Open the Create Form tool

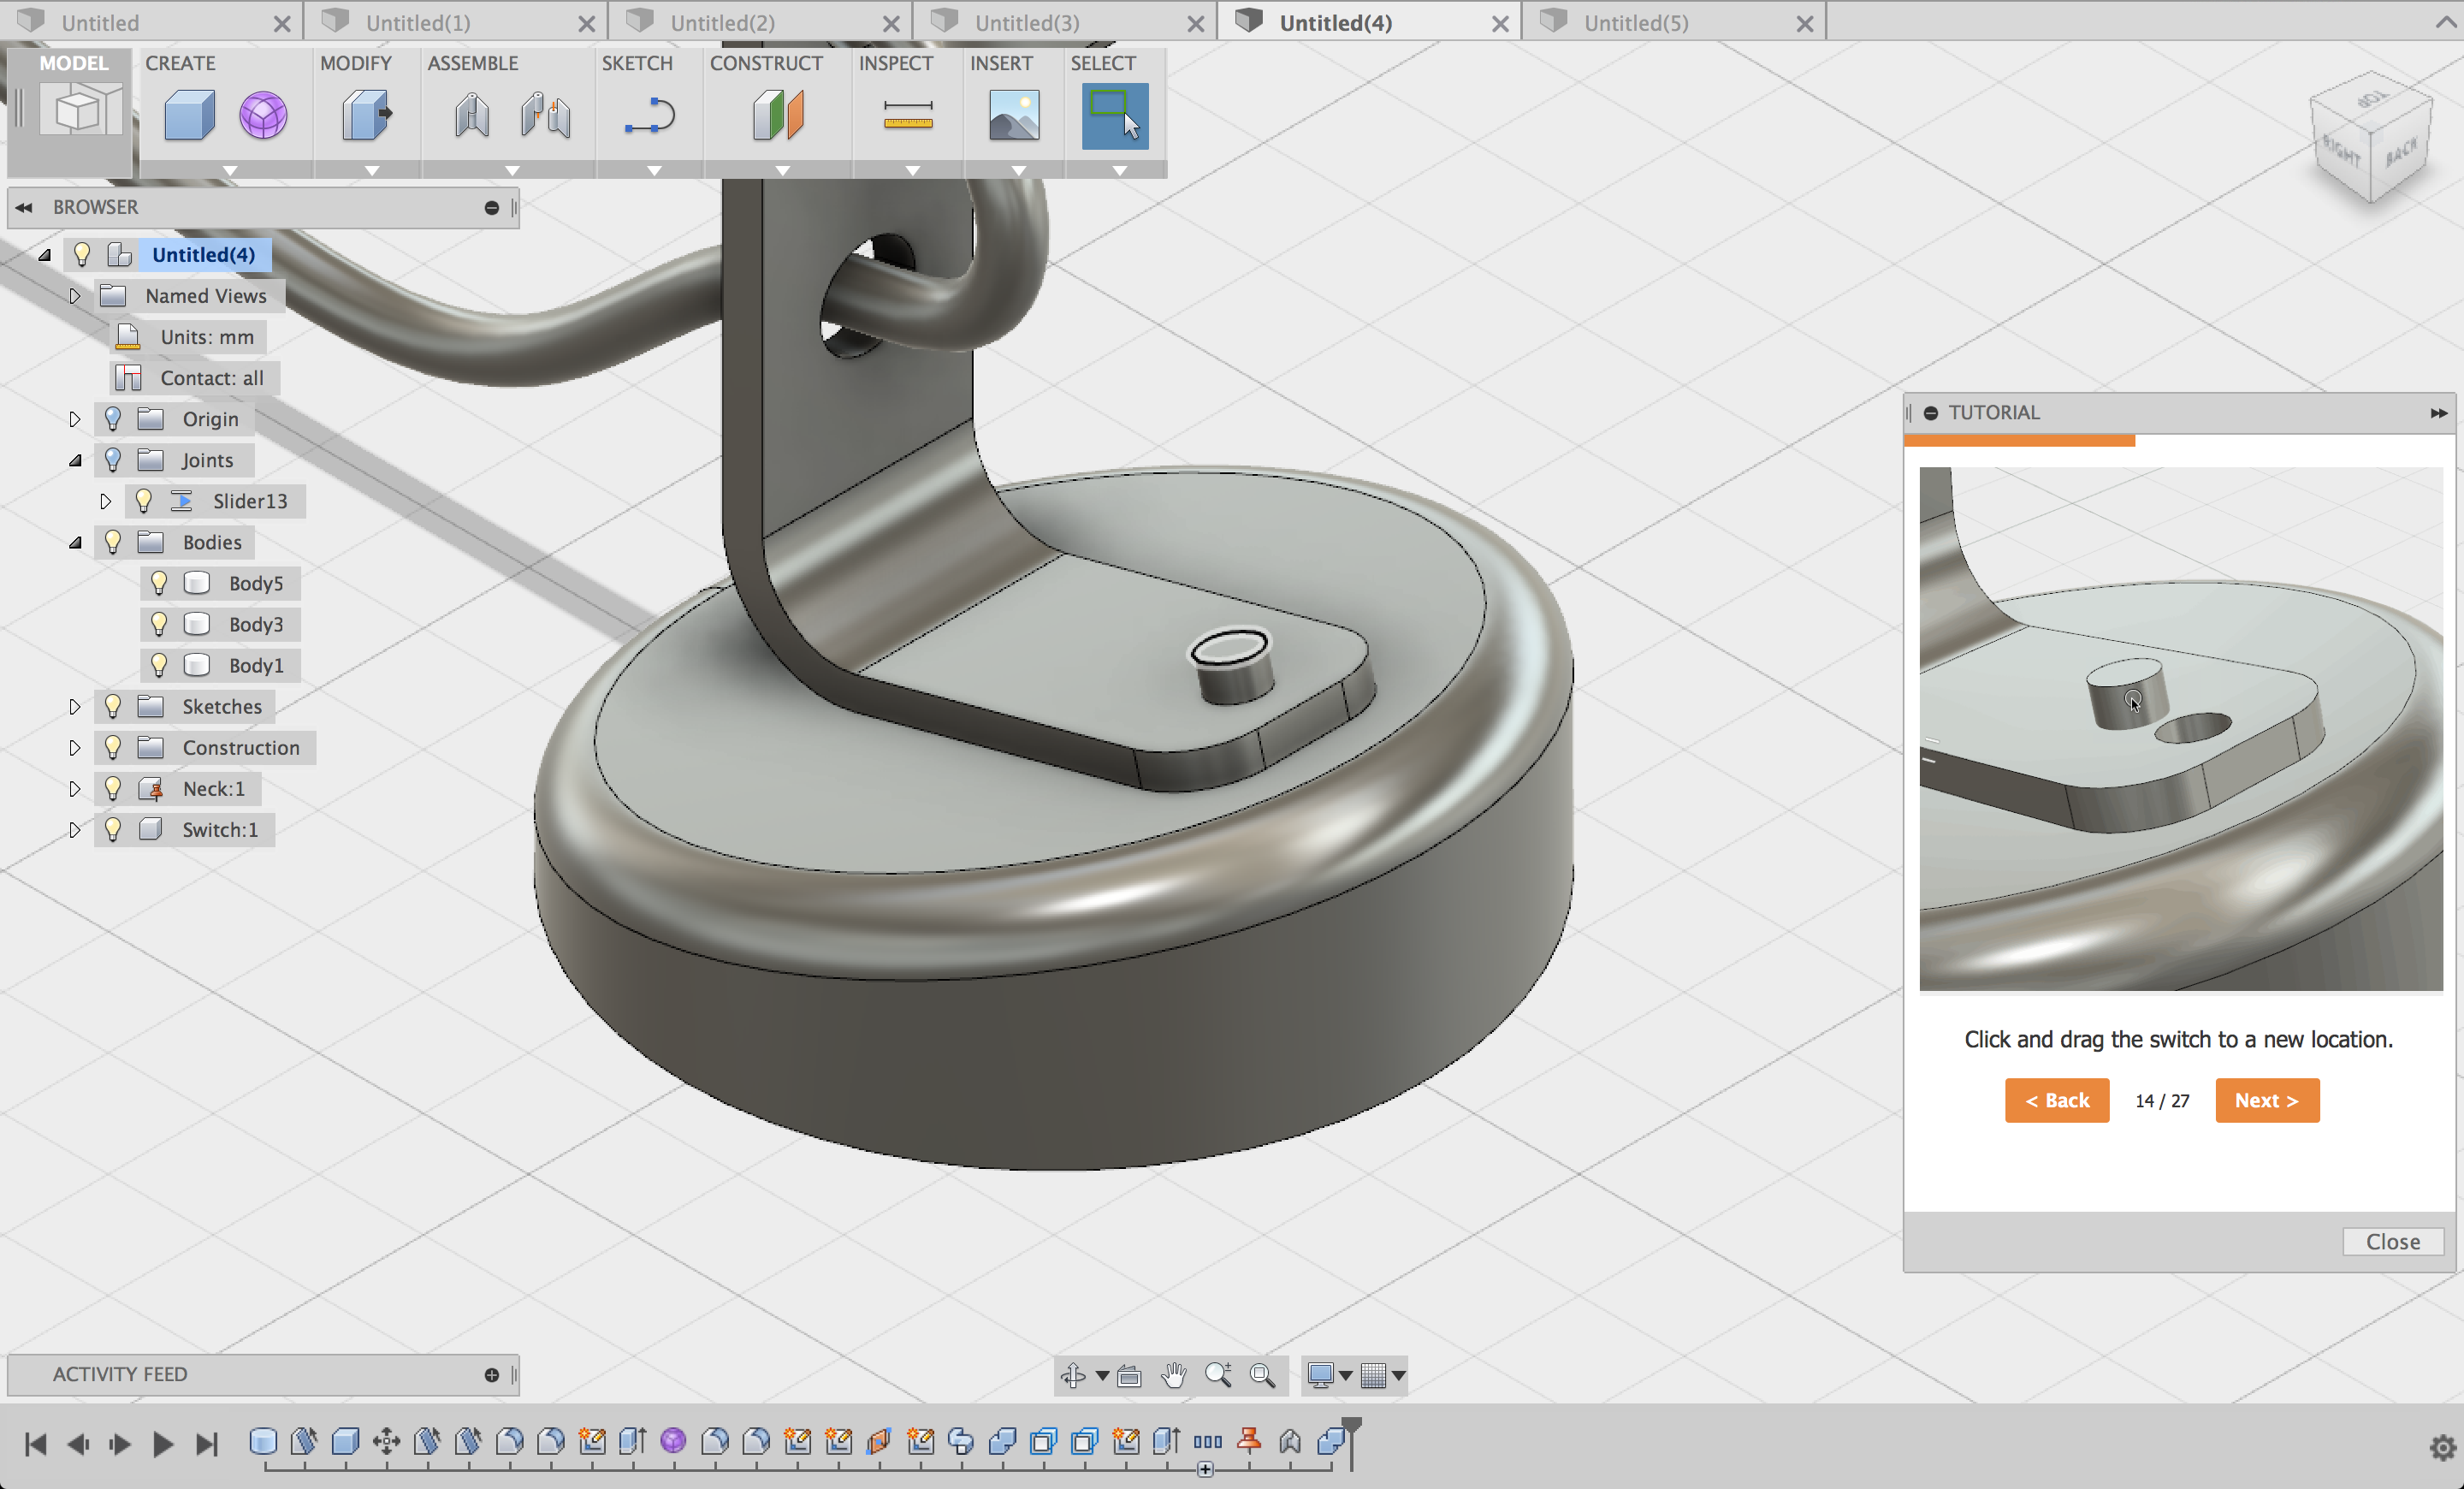[263, 114]
